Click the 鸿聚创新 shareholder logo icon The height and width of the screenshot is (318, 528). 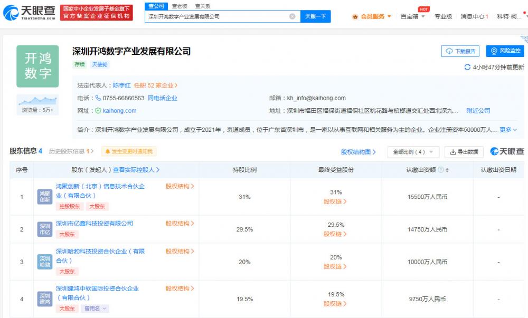click(x=44, y=197)
